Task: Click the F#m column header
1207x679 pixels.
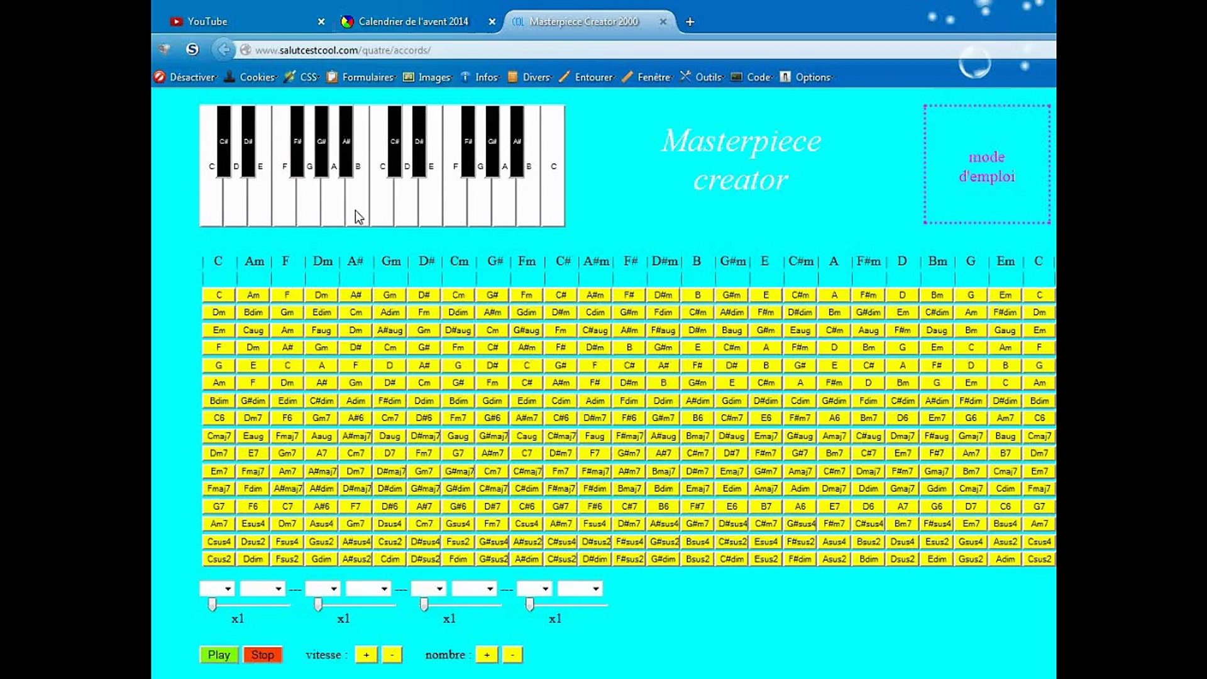Action: coord(868,261)
